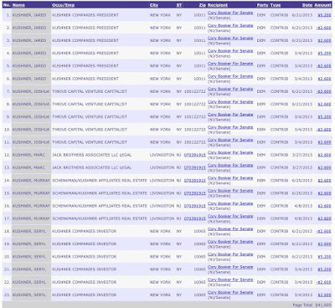This screenshot has height=308, width=335.
Task: Select date 4/8/2013 in row 16
Action: coord(303,206)
